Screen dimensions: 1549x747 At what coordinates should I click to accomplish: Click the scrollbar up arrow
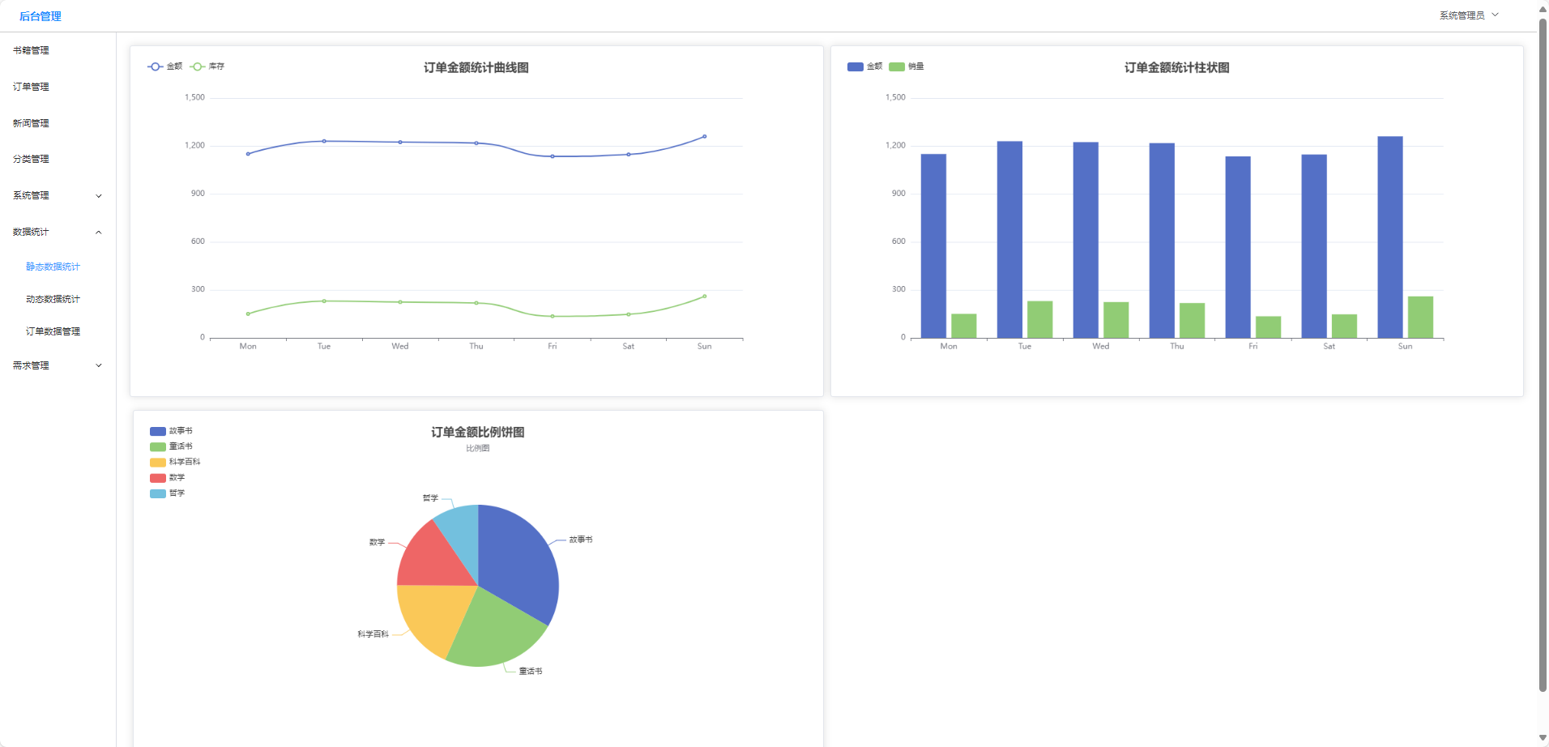[1543, 8]
